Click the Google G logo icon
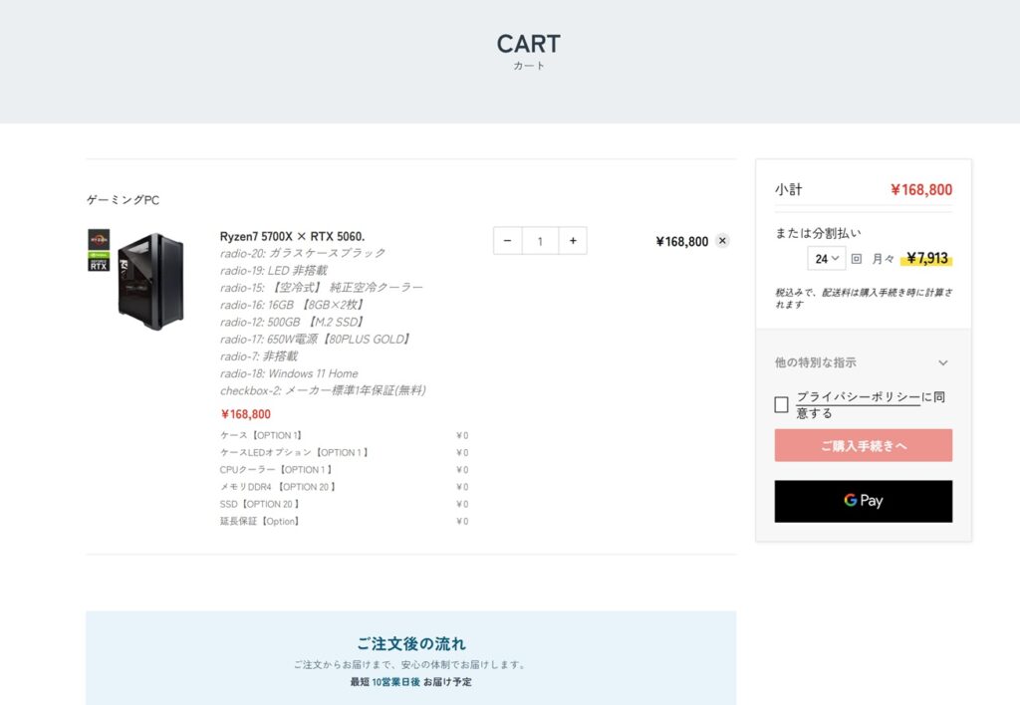Image resolution: width=1020 pixels, height=705 pixels. (x=851, y=500)
